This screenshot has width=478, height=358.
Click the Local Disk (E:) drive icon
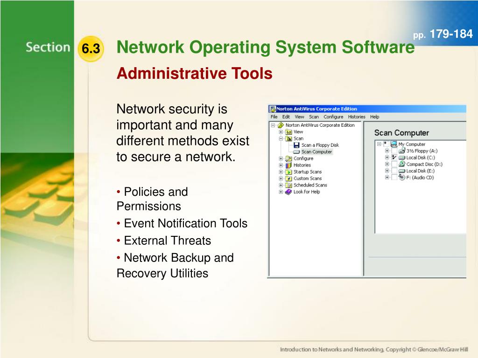(402, 171)
